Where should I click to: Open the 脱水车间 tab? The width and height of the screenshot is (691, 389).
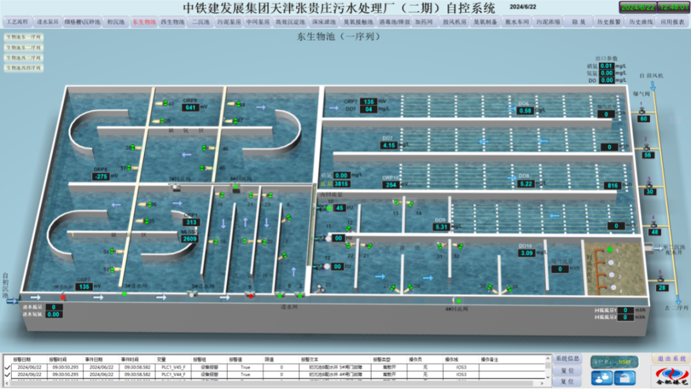point(516,22)
